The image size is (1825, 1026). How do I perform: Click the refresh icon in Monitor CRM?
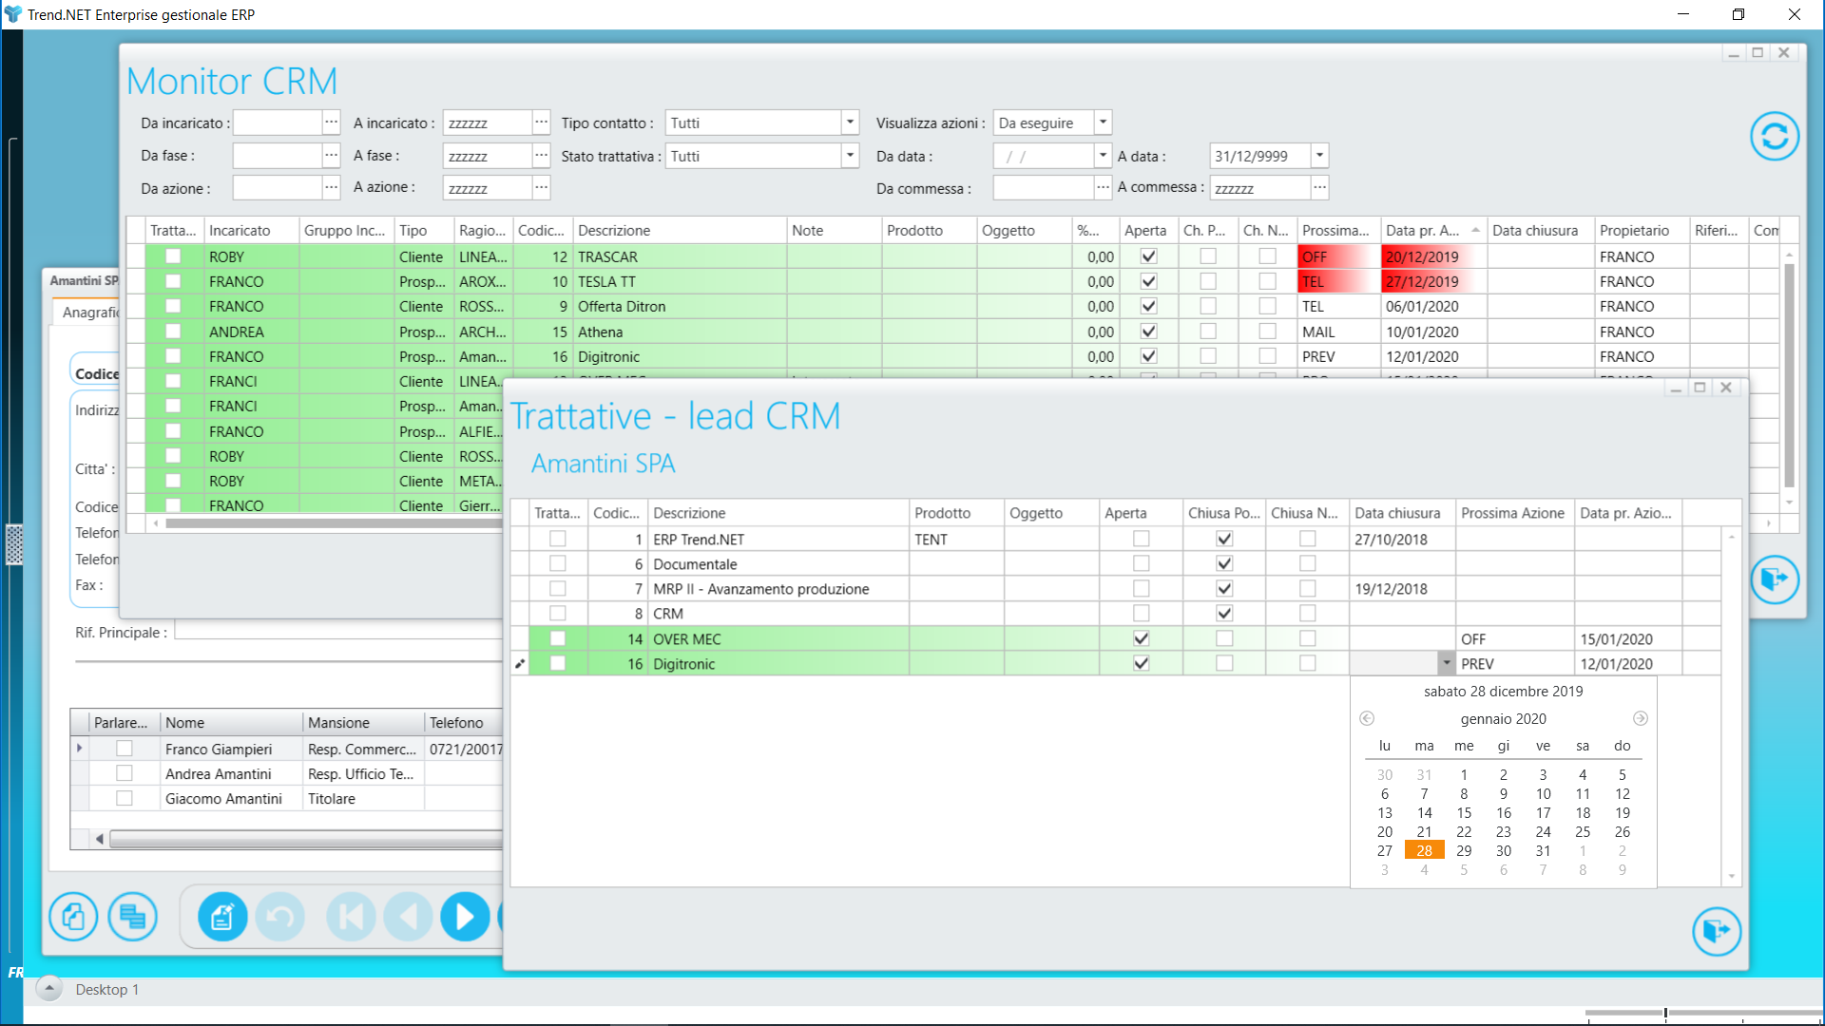click(1774, 137)
